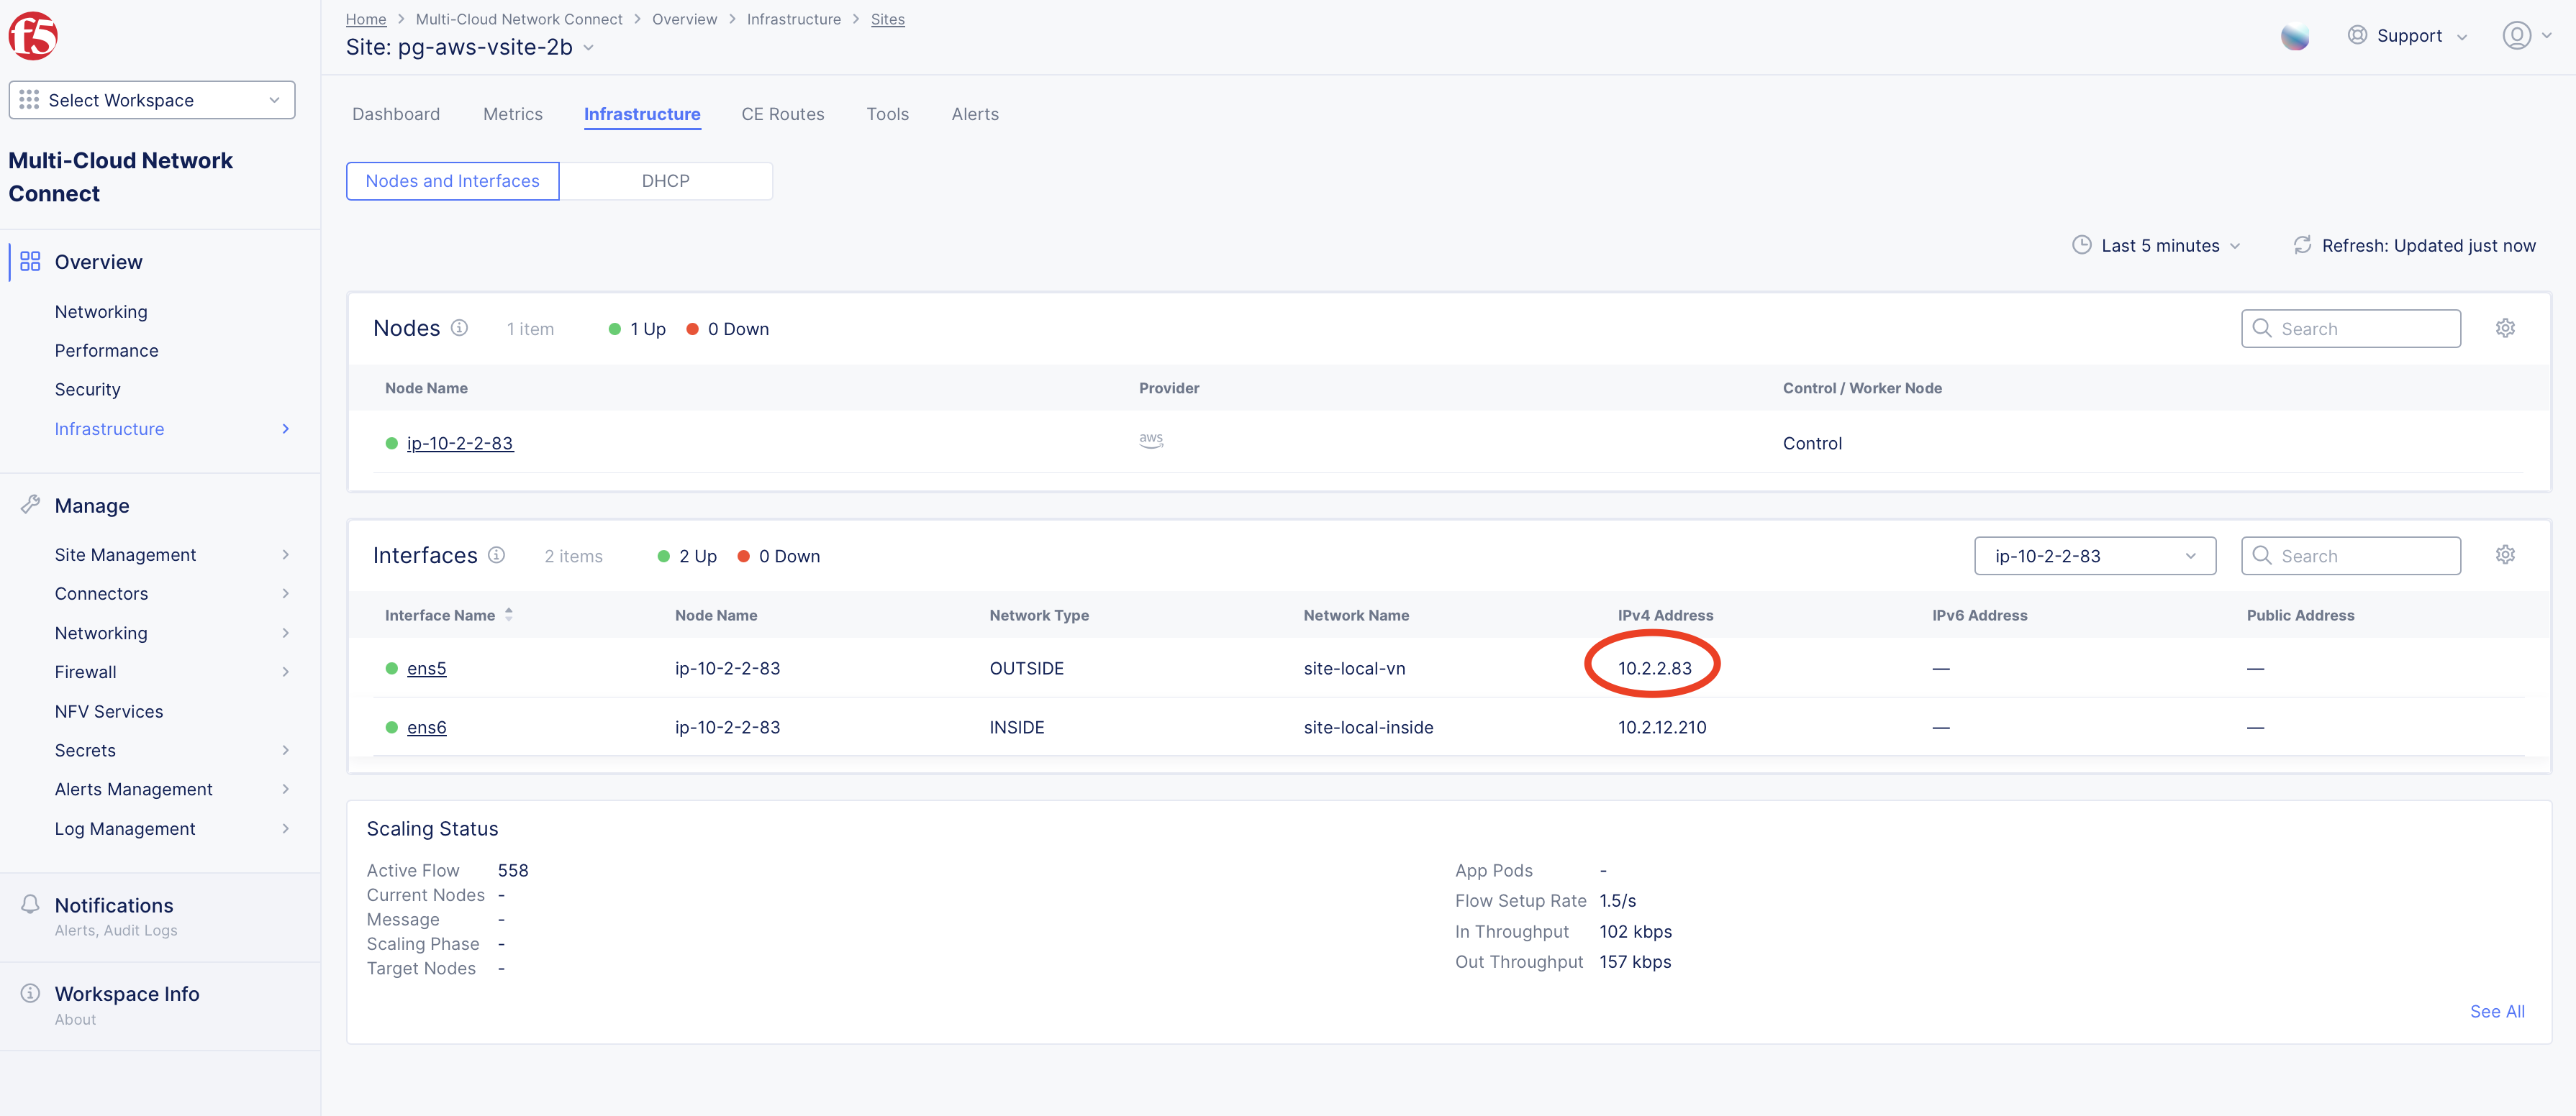This screenshot has height=1116, width=2576.
Task: Click the Overview sidebar icon
Action: [29, 261]
